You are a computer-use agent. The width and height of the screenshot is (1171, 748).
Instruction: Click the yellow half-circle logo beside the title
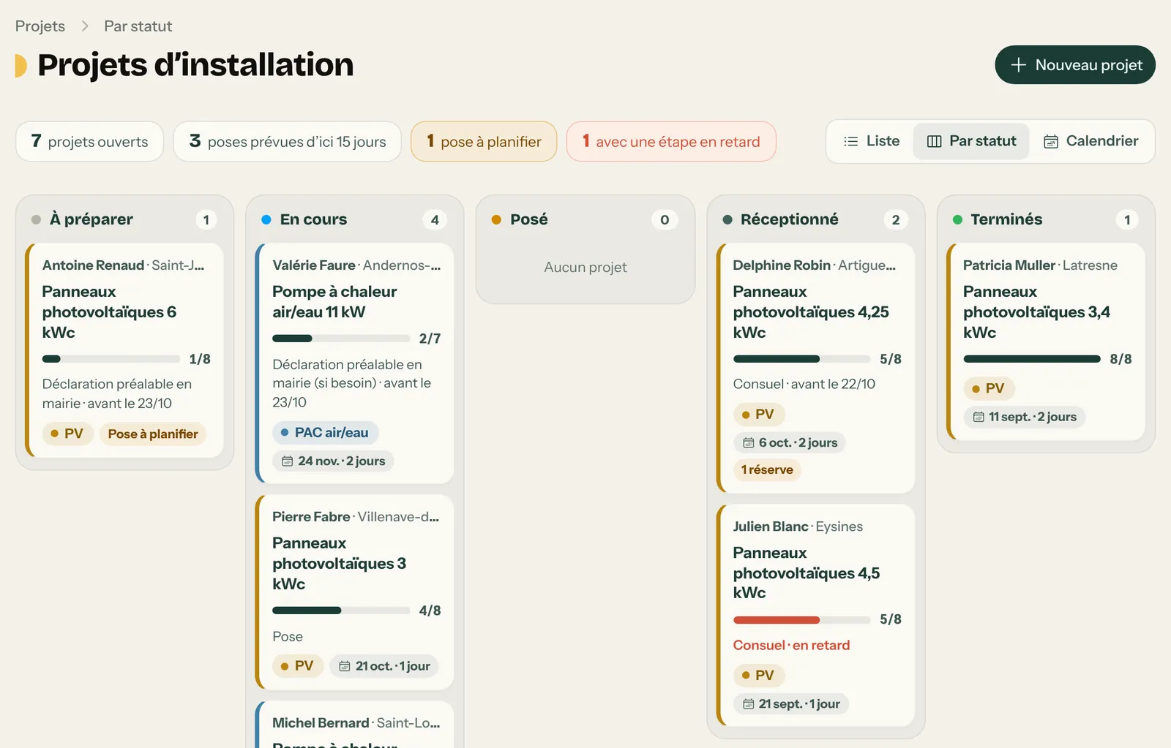(x=20, y=65)
